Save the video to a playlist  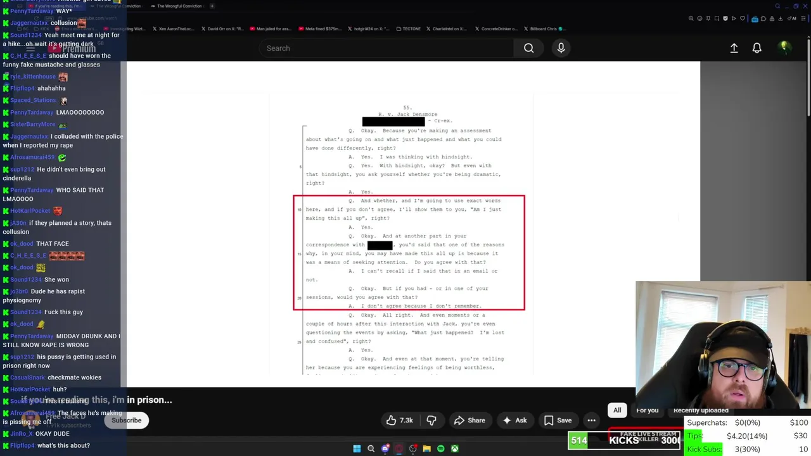tap(558, 421)
